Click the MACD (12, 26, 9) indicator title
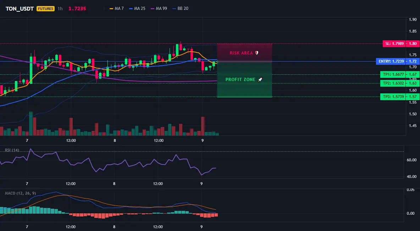The width and height of the screenshot is (420, 231). click(x=20, y=193)
